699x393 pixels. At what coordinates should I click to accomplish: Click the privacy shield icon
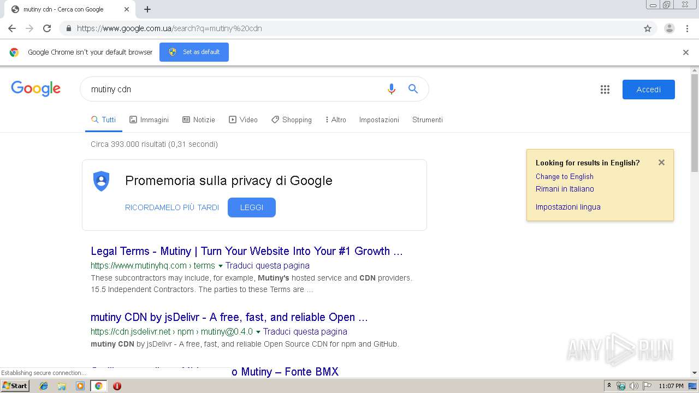click(102, 181)
